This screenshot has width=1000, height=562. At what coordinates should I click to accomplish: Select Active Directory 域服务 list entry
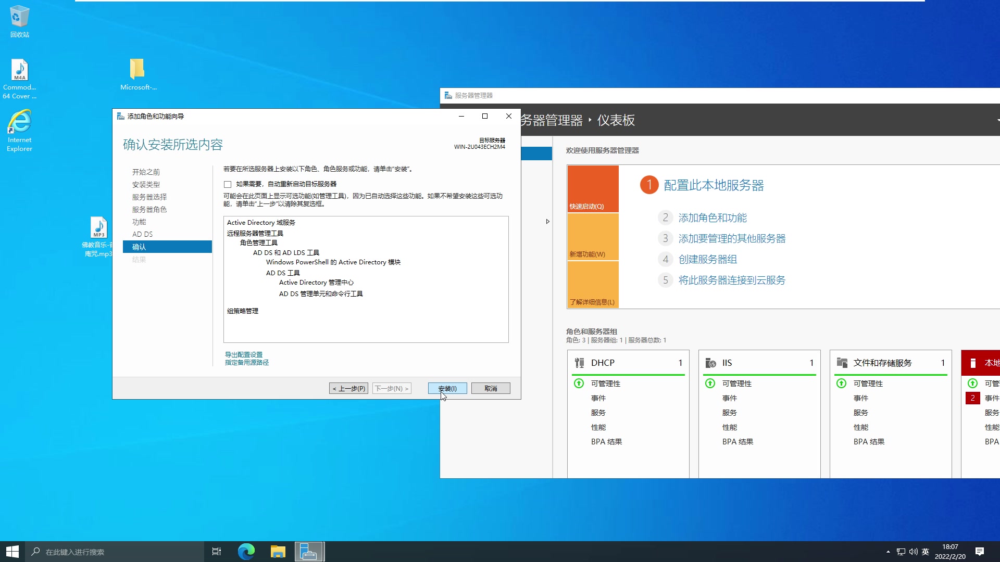[261, 223]
